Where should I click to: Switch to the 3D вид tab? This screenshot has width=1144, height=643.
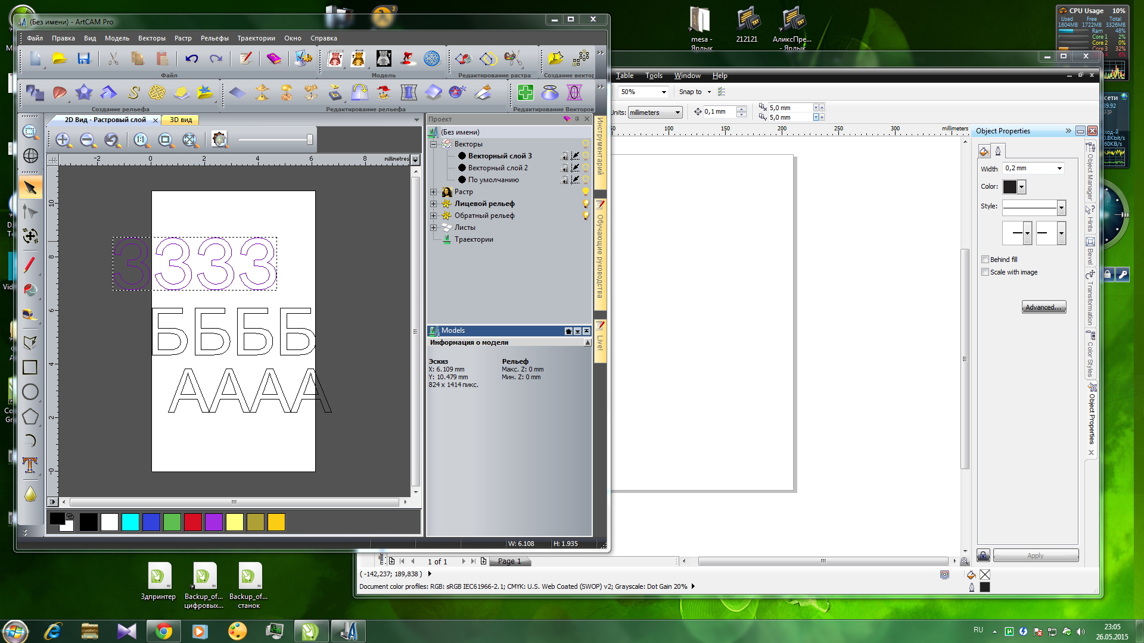coord(181,120)
